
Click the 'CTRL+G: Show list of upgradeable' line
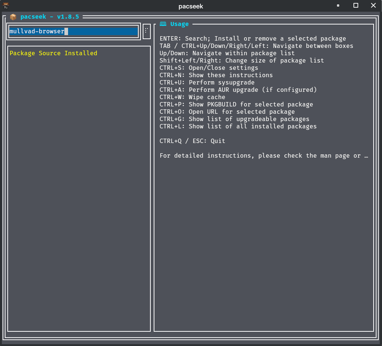235,119
